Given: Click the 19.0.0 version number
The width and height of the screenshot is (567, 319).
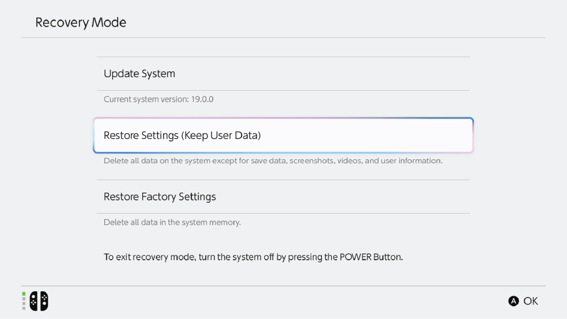Looking at the screenshot, I should [x=202, y=99].
